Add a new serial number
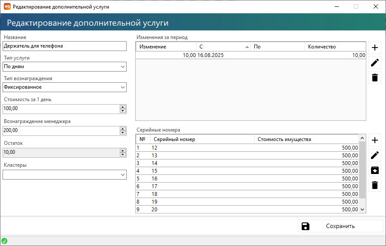Screen dimensions: 386x246 pyautogui.click(x=375, y=140)
